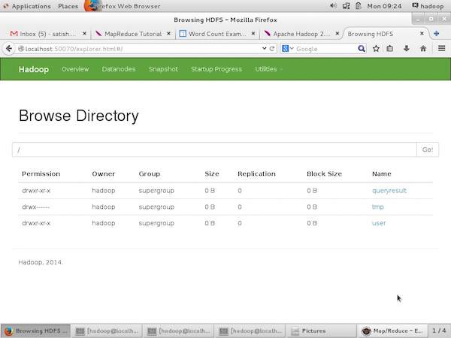
Task: Open the Firefox hamburger menu
Action: [x=440, y=49]
